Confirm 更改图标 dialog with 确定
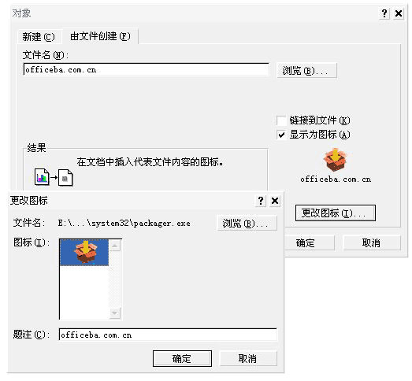 point(182,358)
